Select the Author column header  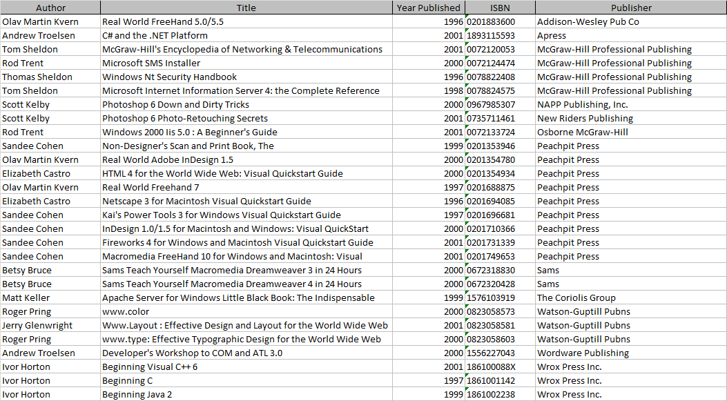click(x=50, y=8)
